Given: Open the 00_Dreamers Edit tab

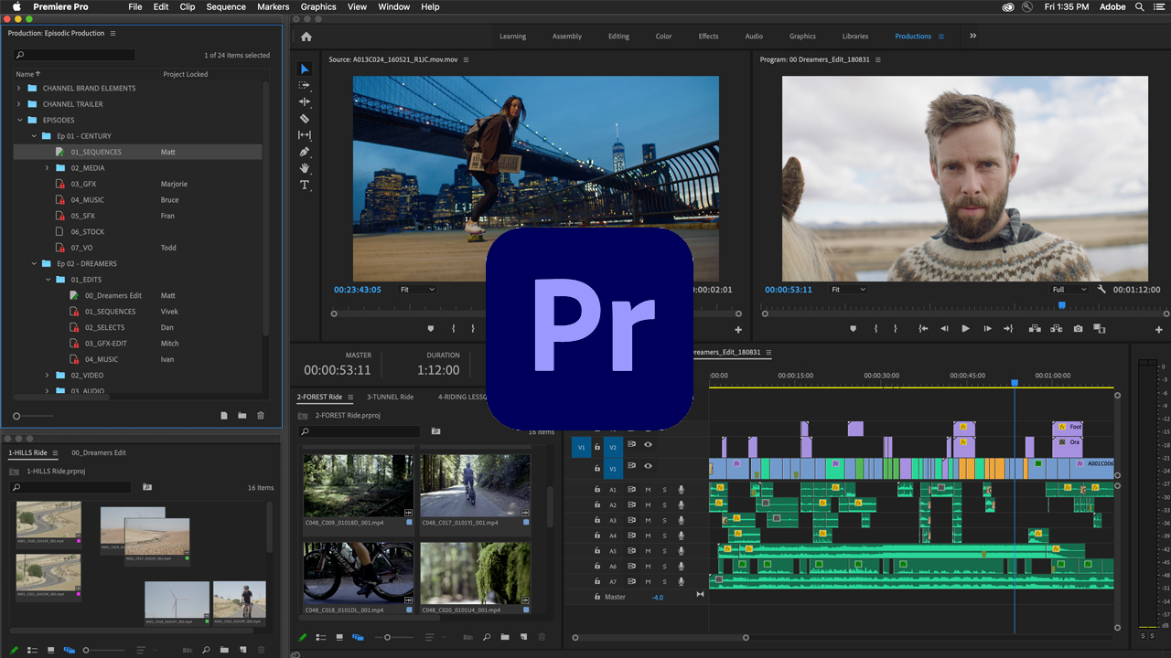Looking at the screenshot, I should [99, 452].
